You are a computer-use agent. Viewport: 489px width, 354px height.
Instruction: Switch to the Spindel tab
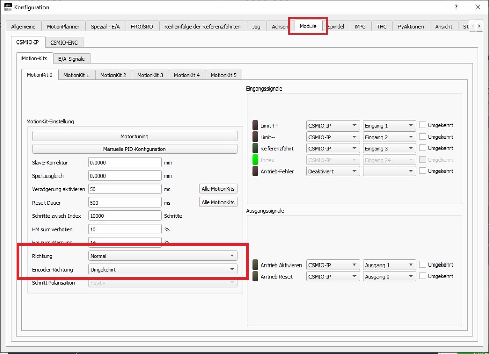click(336, 27)
